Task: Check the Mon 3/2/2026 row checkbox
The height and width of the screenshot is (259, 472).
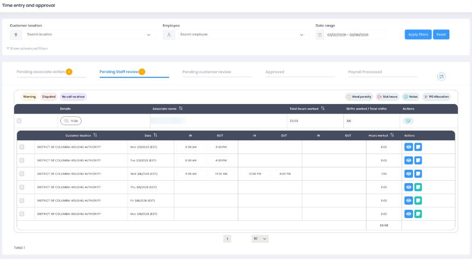Action: pyautogui.click(x=22, y=147)
